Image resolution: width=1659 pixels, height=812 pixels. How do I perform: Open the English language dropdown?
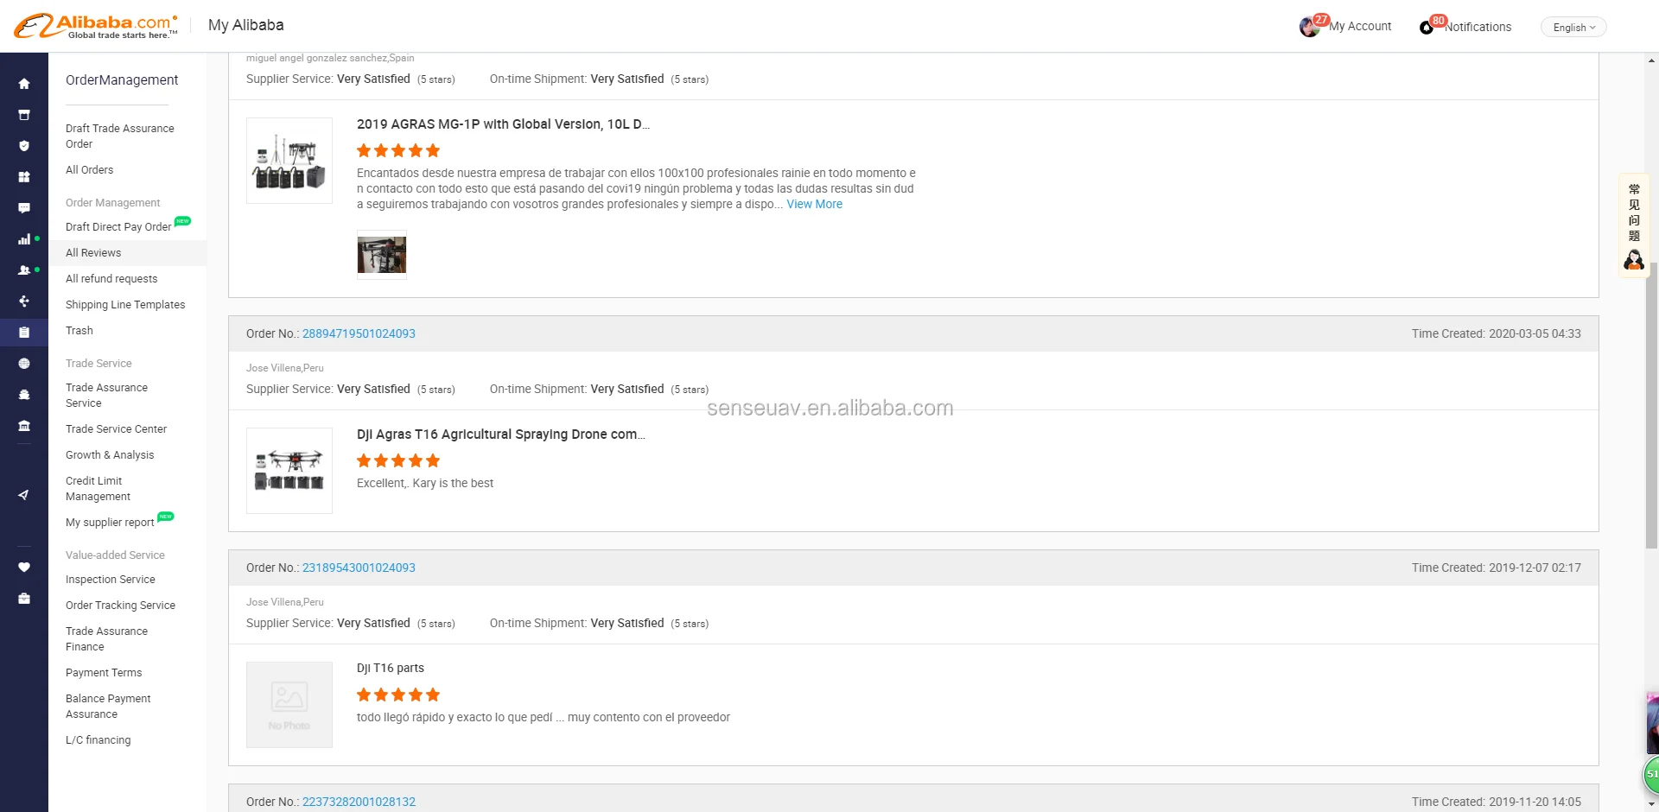1573,28
